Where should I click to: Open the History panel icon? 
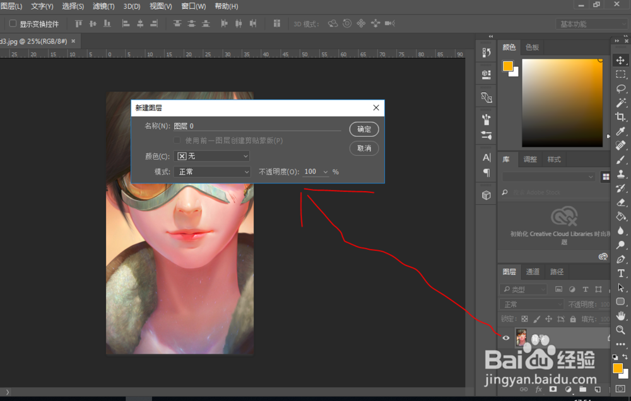pyautogui.click(x=486, y=52)
